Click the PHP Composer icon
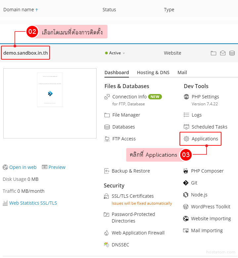 [x=185, y=171]
